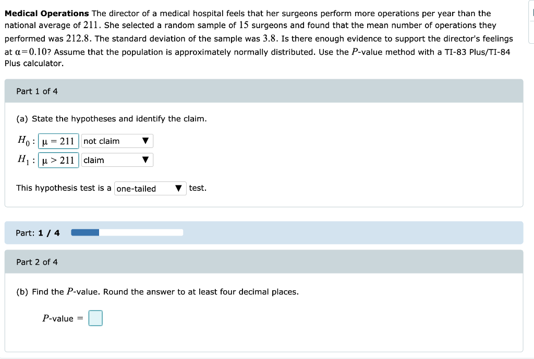This screenshot has height=359, width=534.
Task: Click the dropdown arrow on "one-tailed" selector
Action: point(179,188)
